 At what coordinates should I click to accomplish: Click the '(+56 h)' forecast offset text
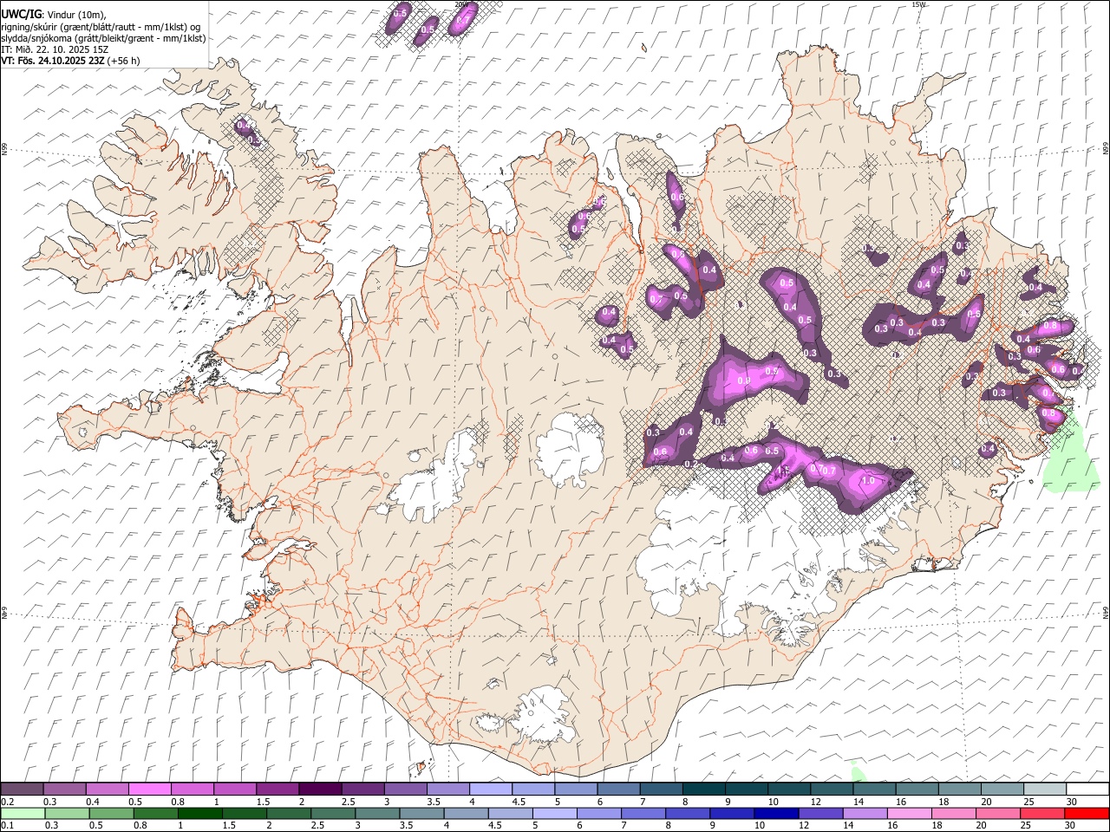(124, 61)
